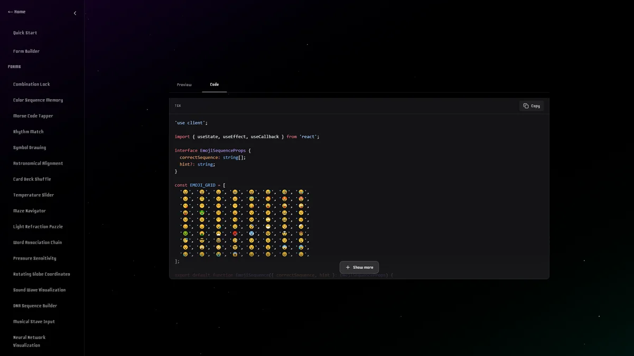
Task: Select Card Deck Shuffle entry
Action: coord(32,179)
